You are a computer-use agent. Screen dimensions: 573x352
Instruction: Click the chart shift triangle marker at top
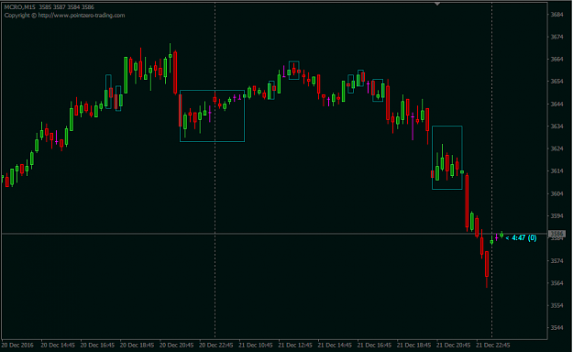tap(437, 4)
